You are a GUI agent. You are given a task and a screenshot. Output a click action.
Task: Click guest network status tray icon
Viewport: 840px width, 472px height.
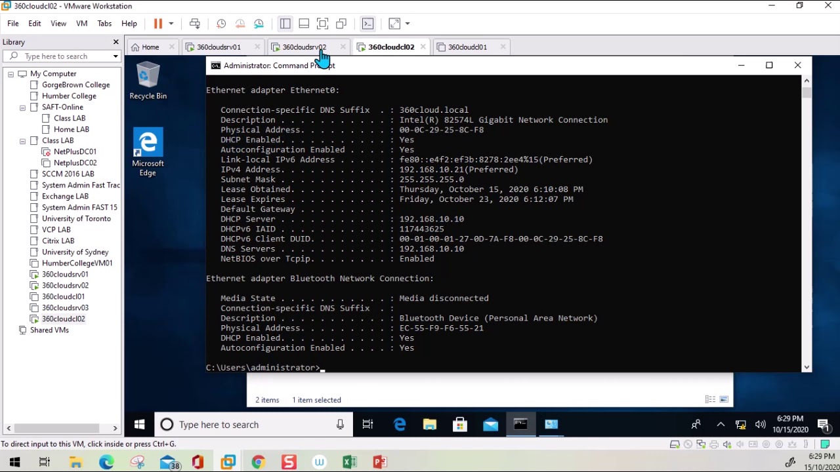(740, 425)
